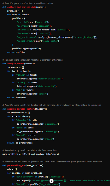Click the line "for user in users:"
This screenshot has height=186, width=110.
coord(18,15)
